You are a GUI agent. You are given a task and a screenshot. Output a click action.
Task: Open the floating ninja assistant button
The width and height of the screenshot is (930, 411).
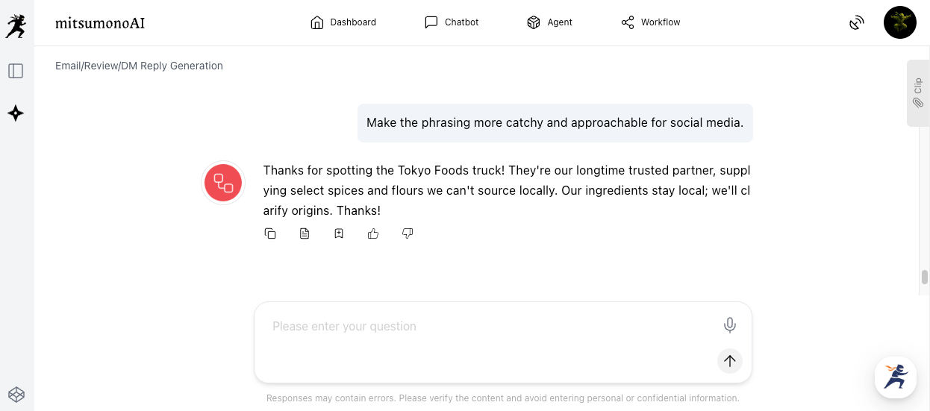tap(895, 377)
